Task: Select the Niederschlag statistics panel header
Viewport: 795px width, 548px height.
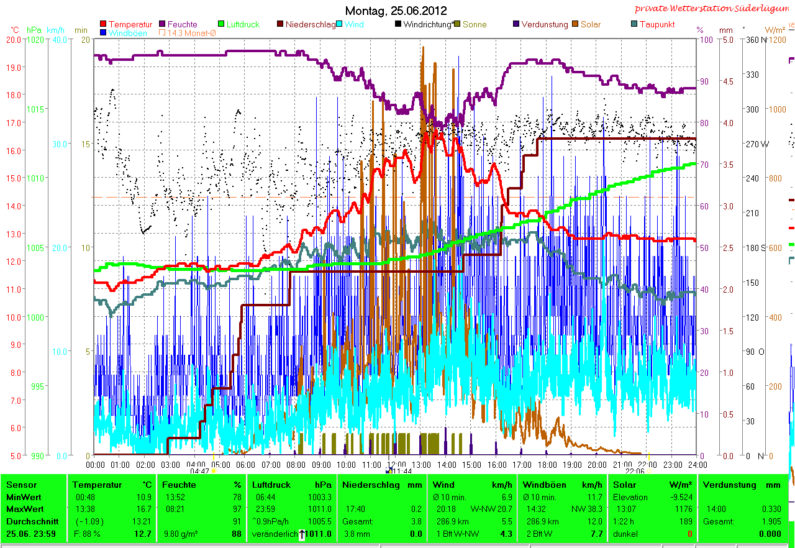Action: click(365, 485)
